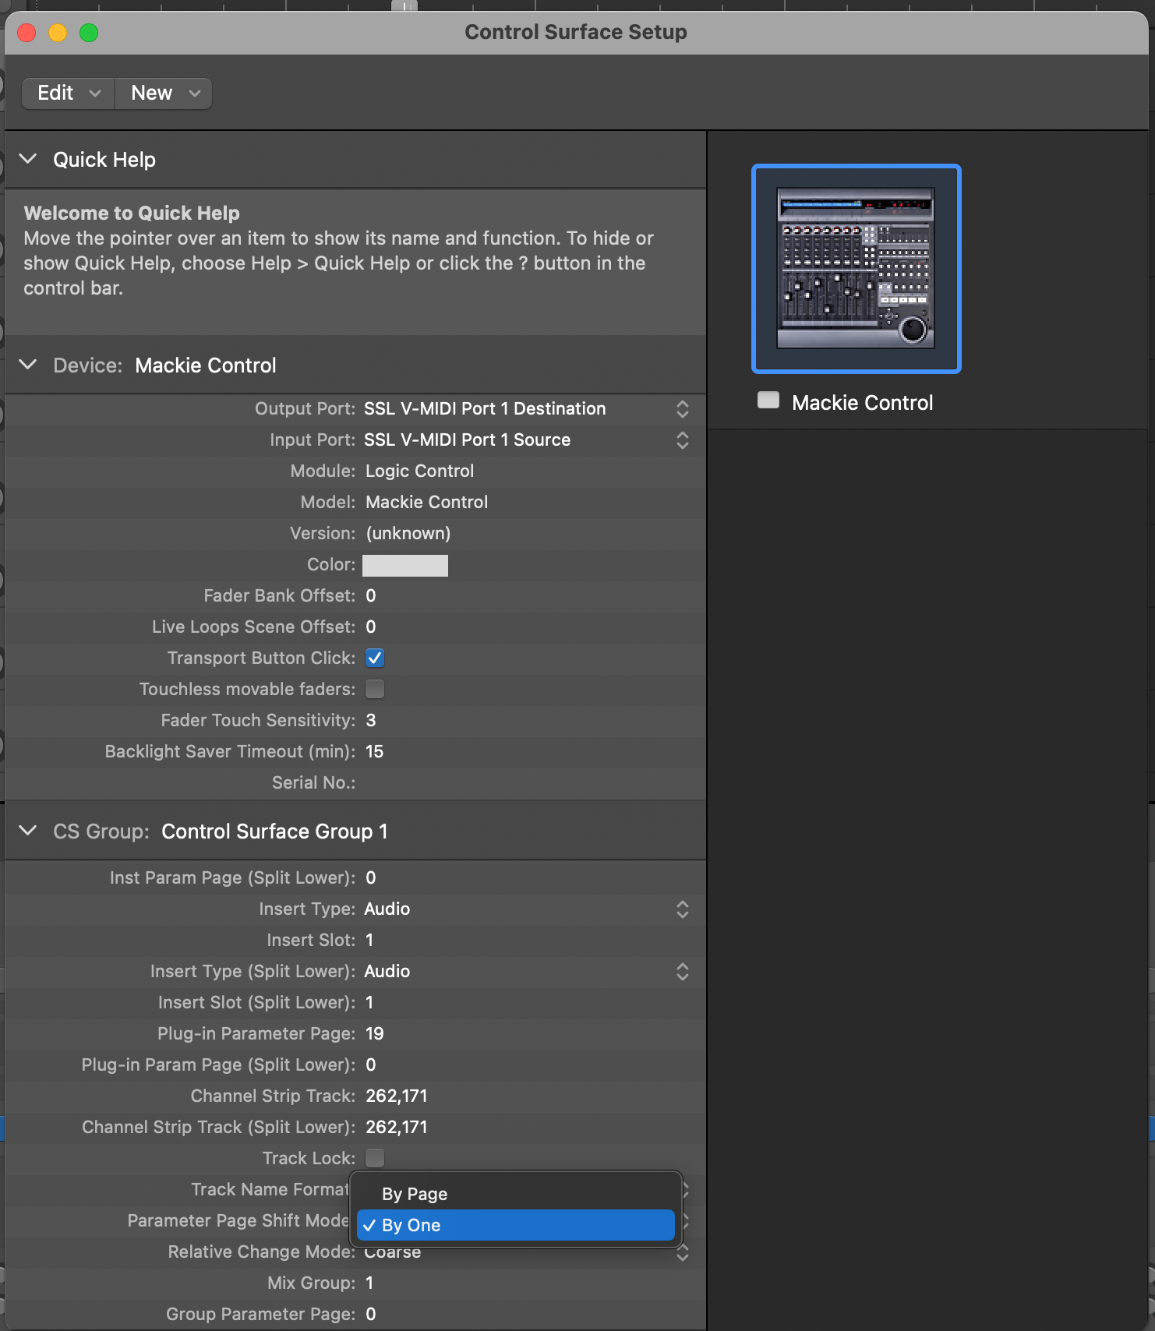This screenshot has height=1331, width=1155.
Task: Click Plug-in Parameter Page value 19
Action: 375,1034
